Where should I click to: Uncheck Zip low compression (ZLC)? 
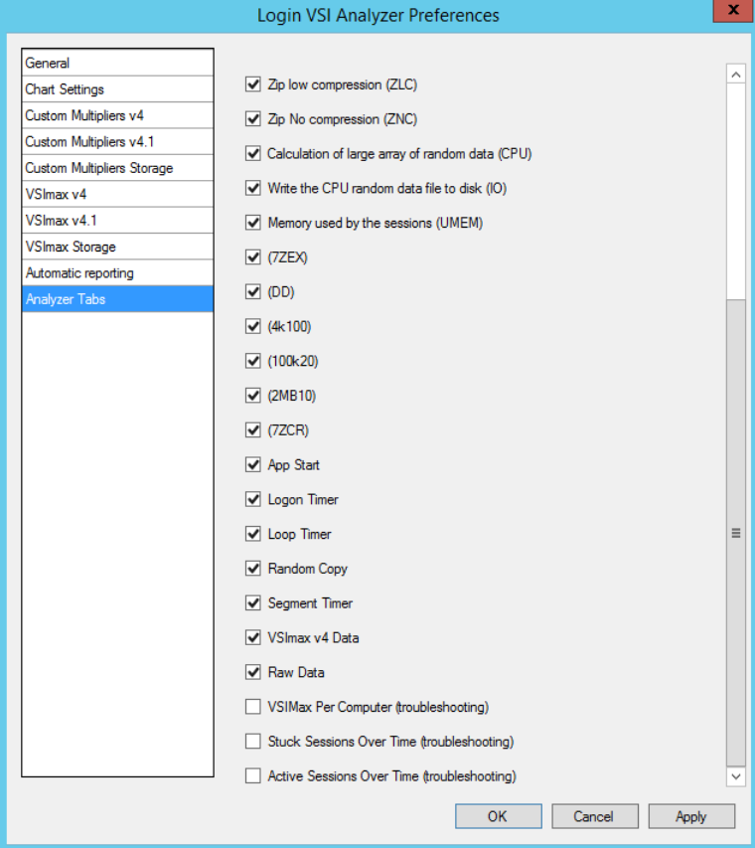(253, 85)
